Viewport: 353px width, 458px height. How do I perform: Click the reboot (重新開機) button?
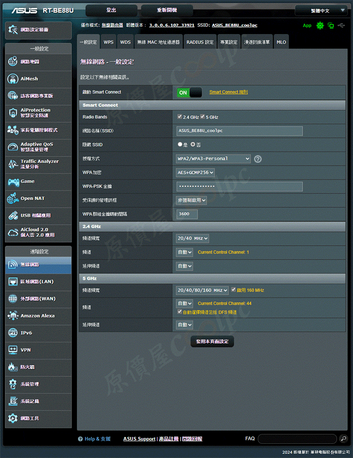tap(167, 10)
